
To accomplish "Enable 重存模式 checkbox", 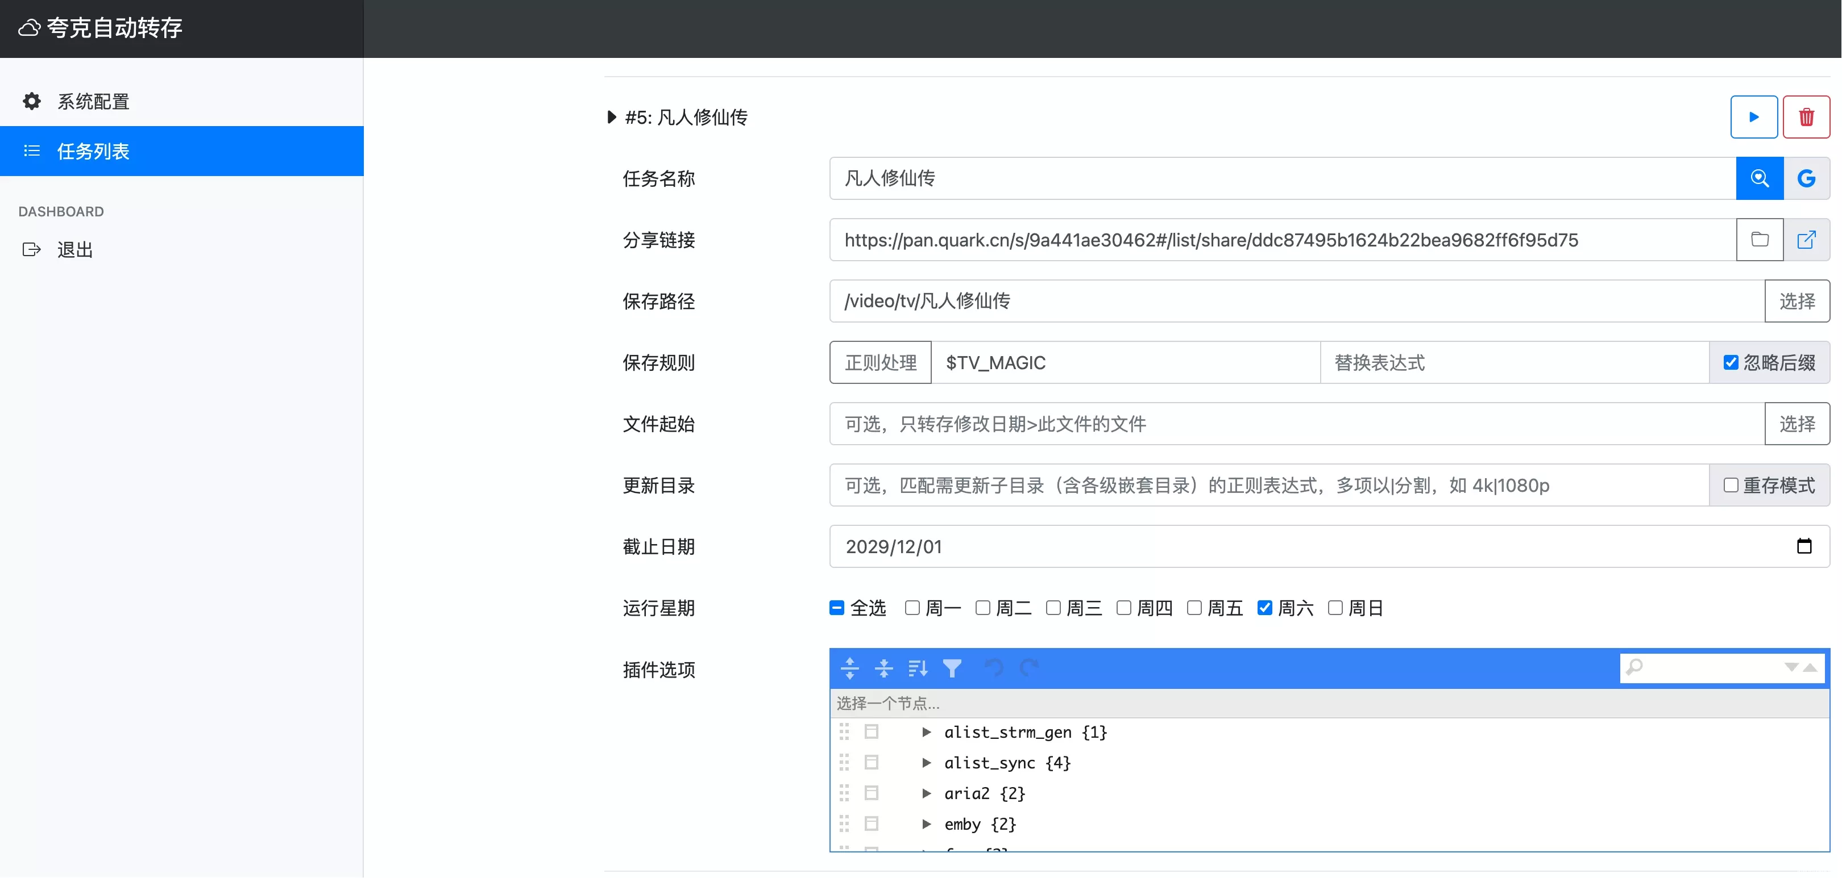I will pyautogui.click(x=1731, y=486).
